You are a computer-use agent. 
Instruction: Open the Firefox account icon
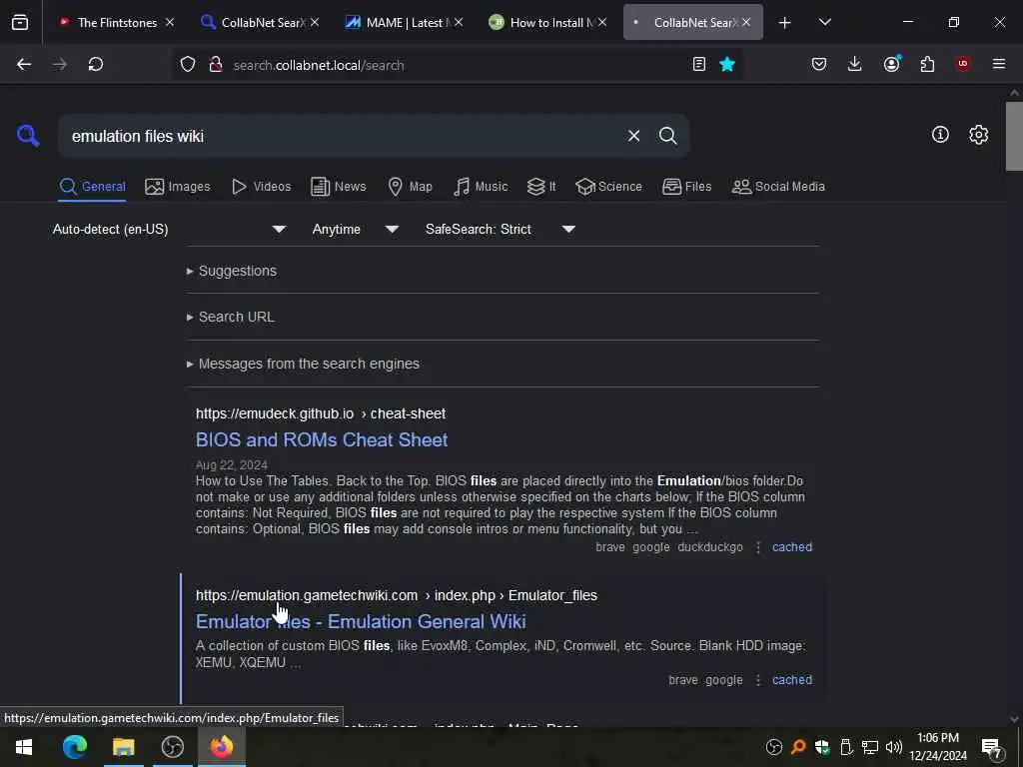pos(891,64)
